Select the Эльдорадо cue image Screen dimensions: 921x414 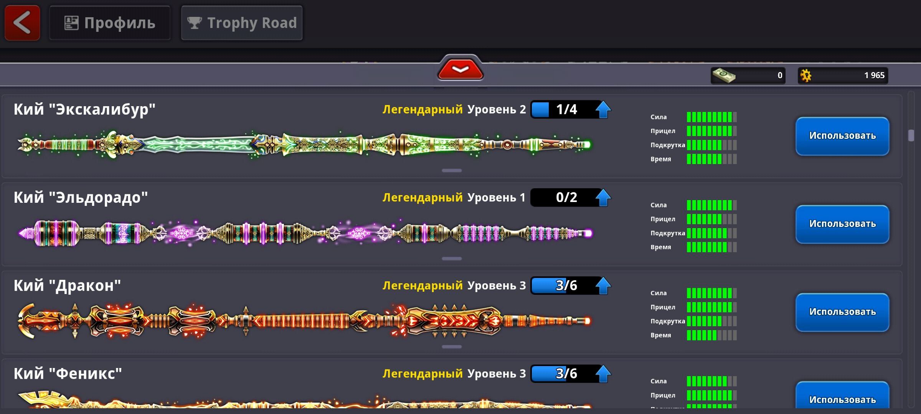point(305,233)
